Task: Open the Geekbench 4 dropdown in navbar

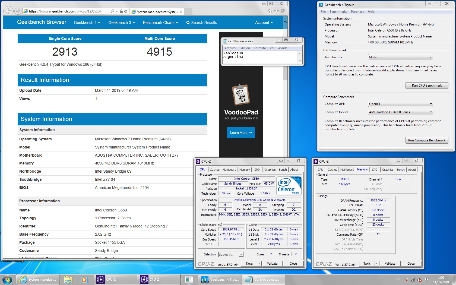Action: click(x=87, y=23)
